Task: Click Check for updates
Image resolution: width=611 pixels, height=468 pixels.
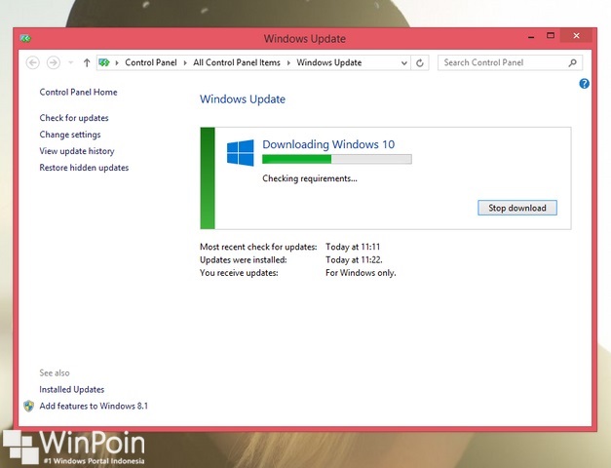Action: (74, 118)
